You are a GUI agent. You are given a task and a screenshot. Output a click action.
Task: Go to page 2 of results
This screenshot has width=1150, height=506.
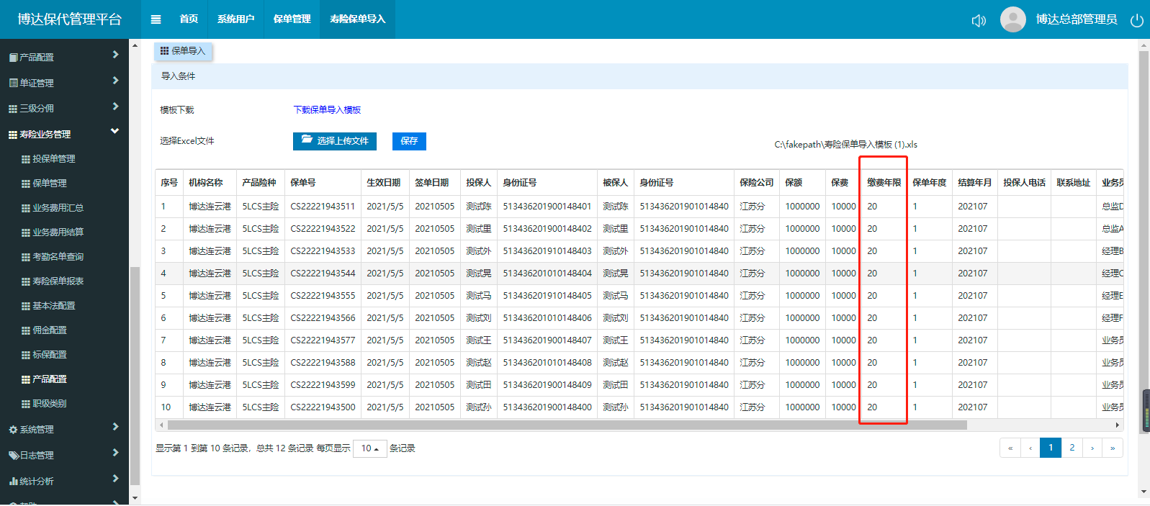point(1072,448)
